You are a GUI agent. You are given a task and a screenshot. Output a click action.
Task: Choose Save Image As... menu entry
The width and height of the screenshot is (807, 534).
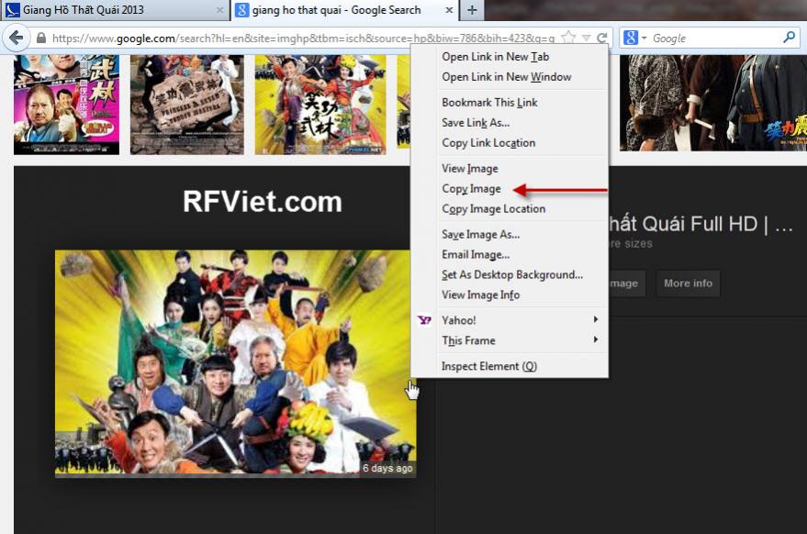point(480,235)
